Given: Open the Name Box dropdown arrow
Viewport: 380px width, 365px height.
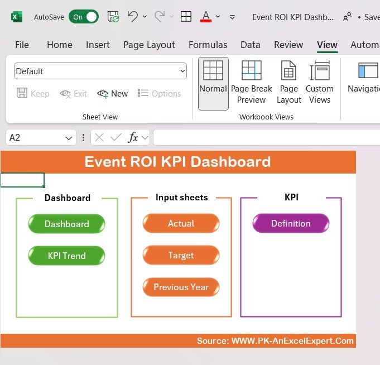Looking at the screenshot, I should tap(69, 137).
